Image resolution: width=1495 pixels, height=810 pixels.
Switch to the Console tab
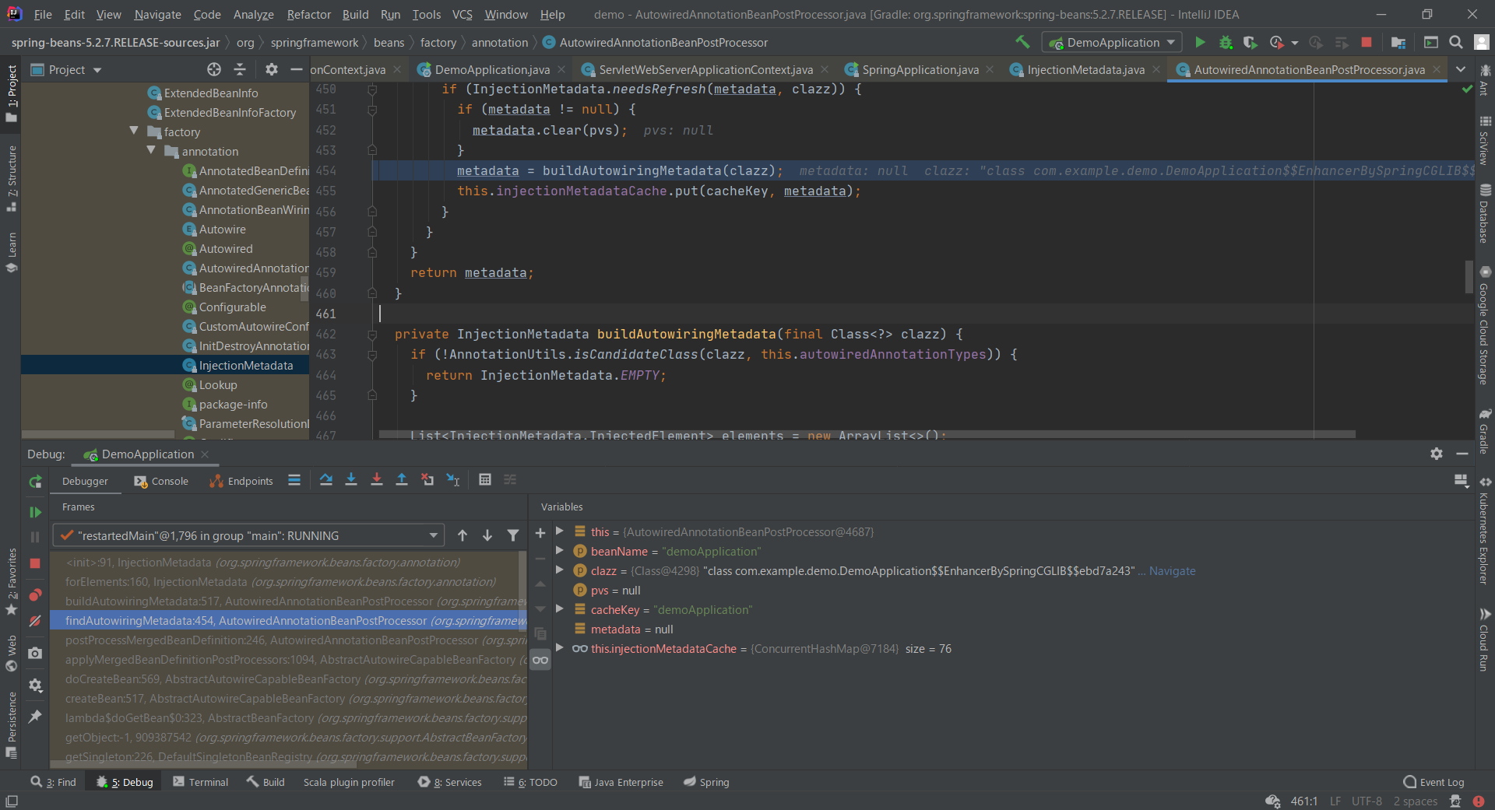[162, 481]
